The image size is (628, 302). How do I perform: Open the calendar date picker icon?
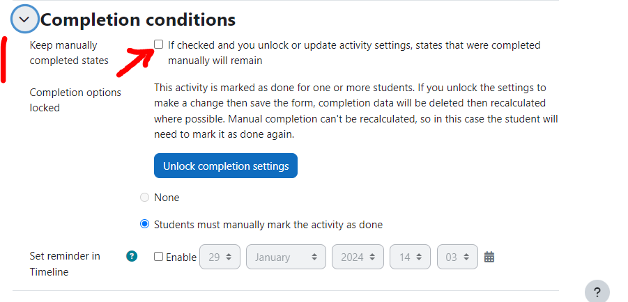489,257
